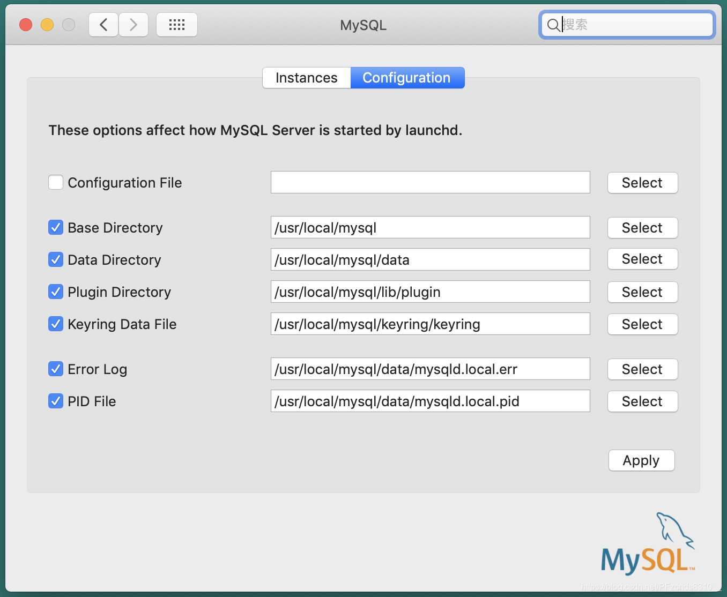The width and height of the screenshot is (727, 597).
Task: Click Select button for PID File
Action: click(x=642, y=401)
